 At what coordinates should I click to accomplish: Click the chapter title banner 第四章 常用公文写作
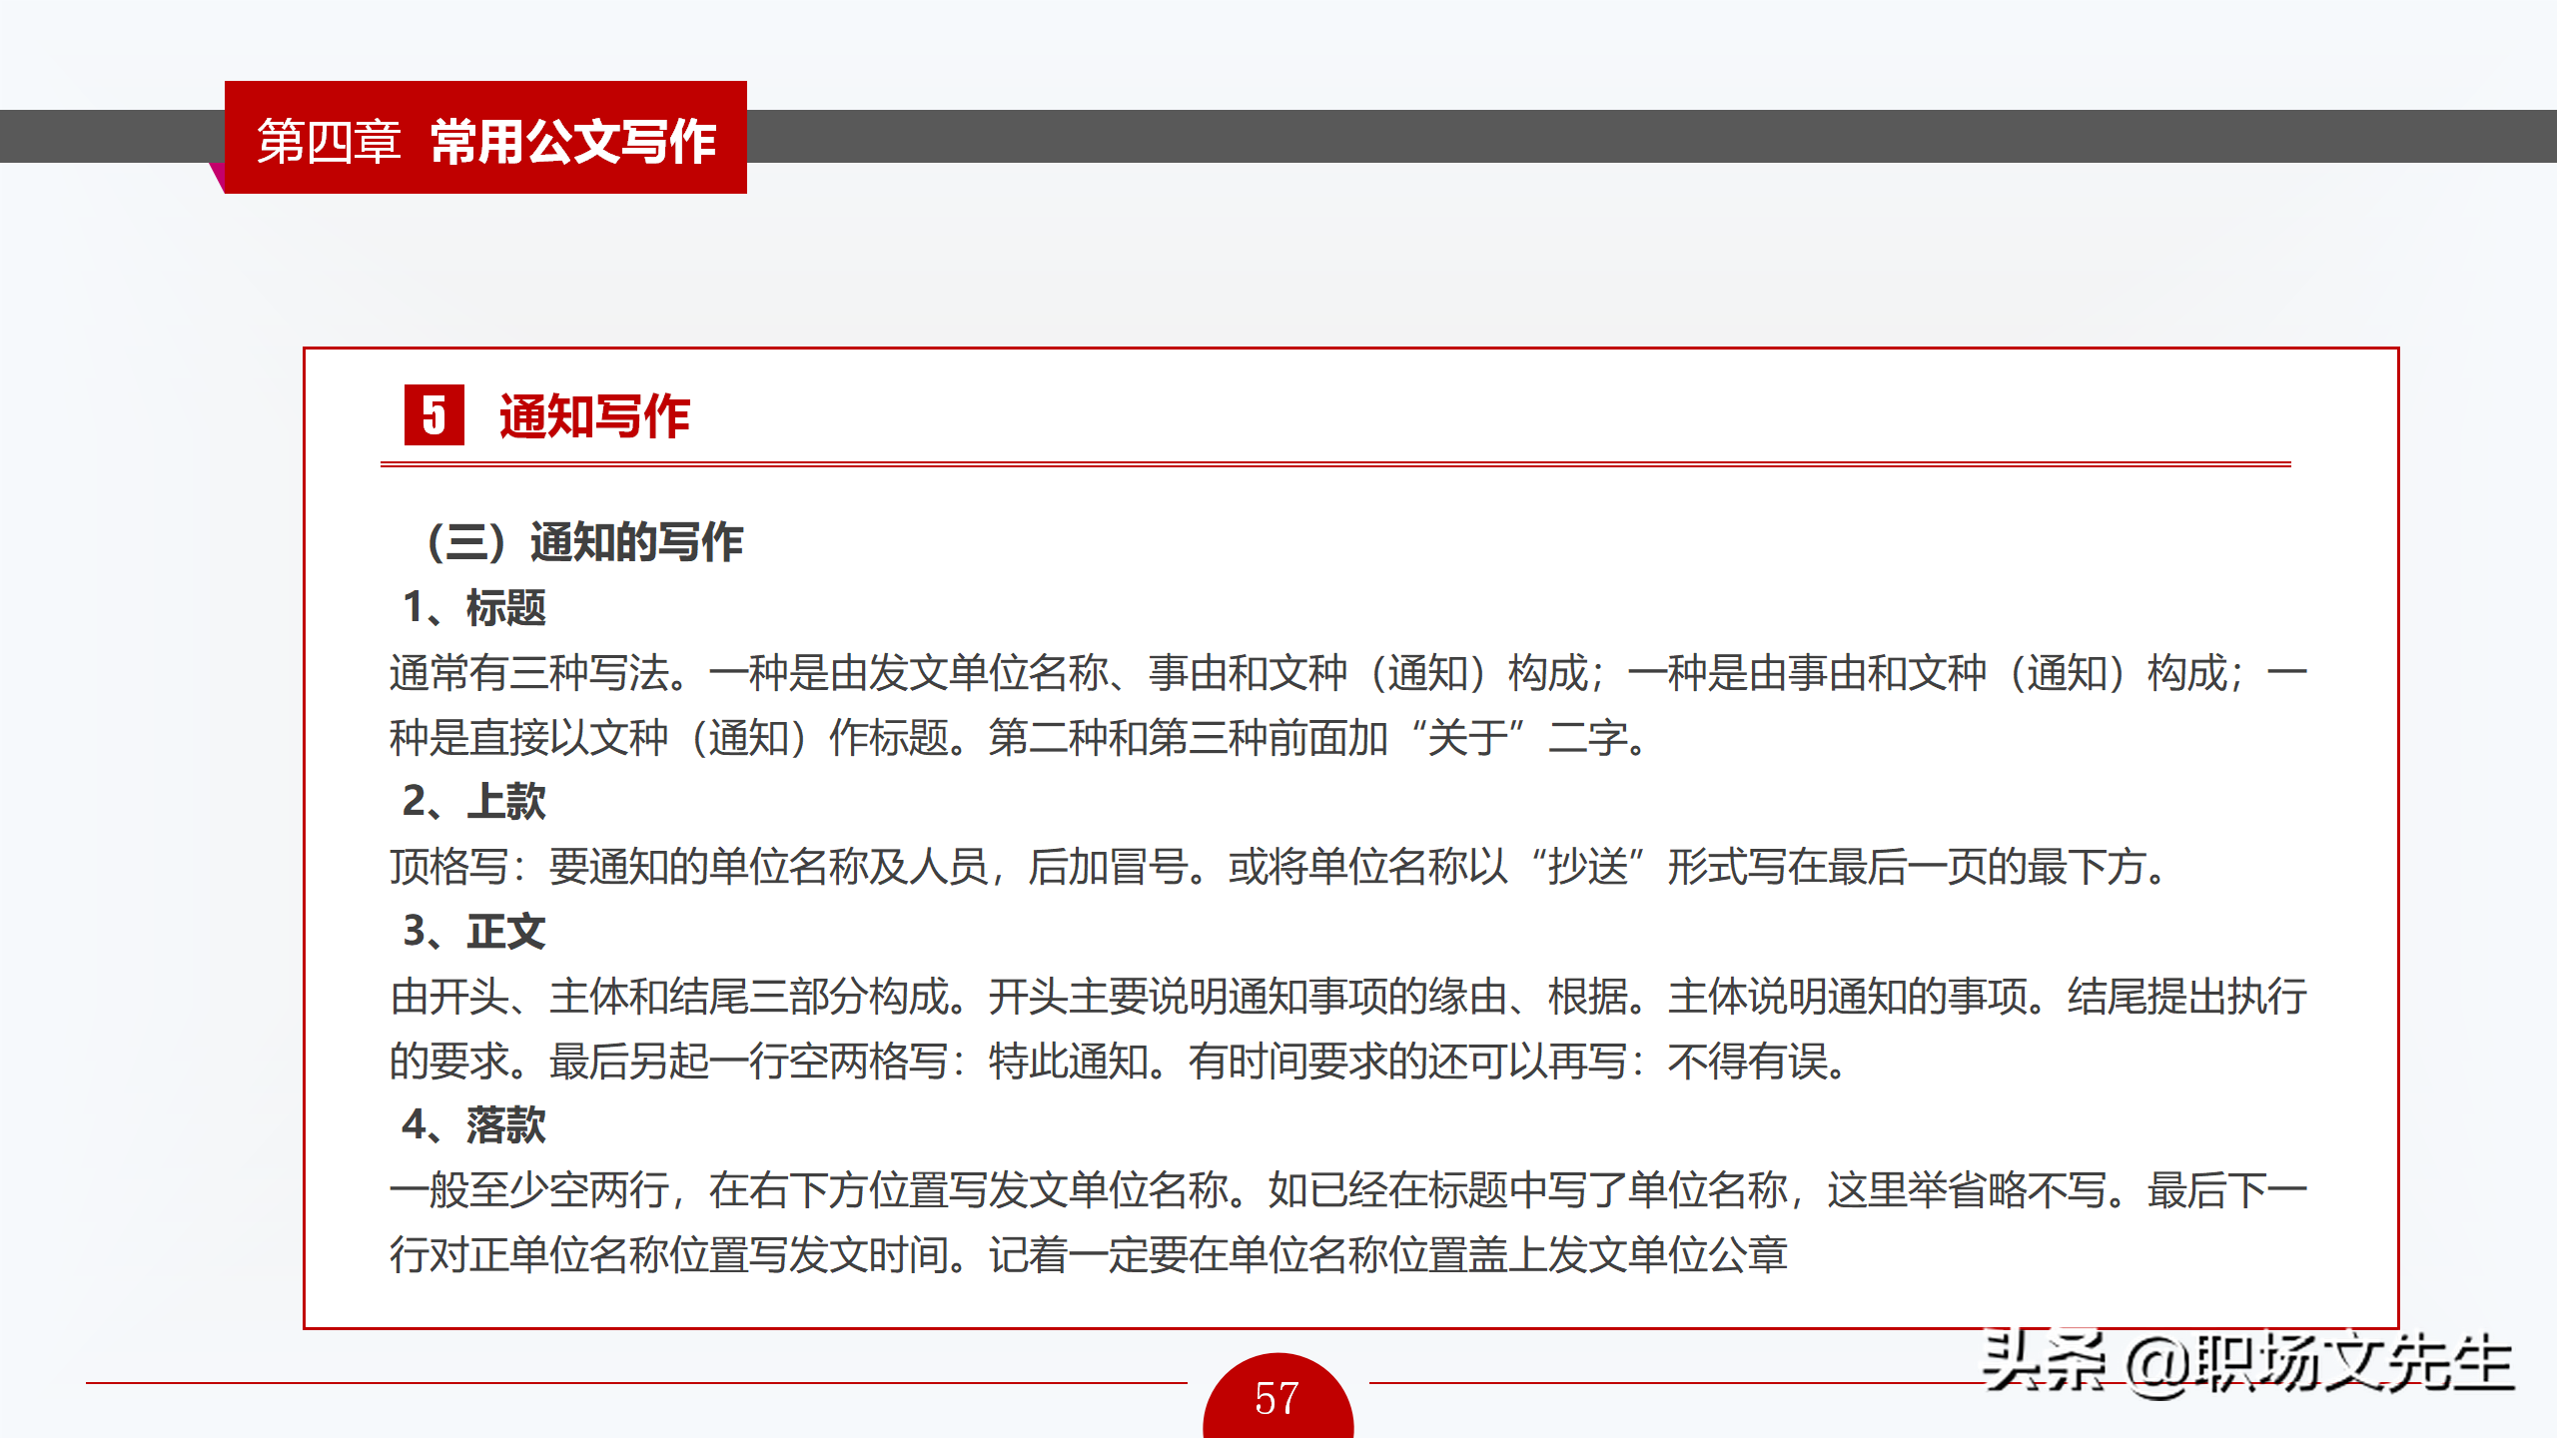(x=485, y=139)
